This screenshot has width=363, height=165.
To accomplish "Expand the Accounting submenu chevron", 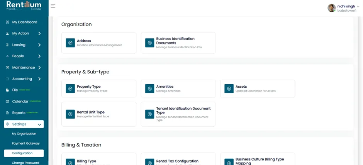I will [39, 79].
